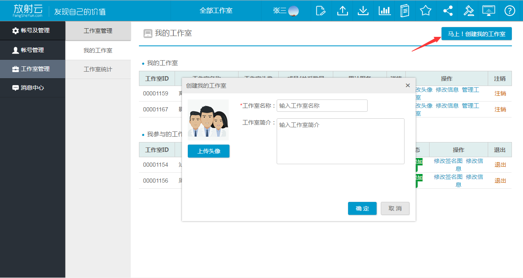
Task: Click the 工作室简介 text area
Action: tap(340, 141)
